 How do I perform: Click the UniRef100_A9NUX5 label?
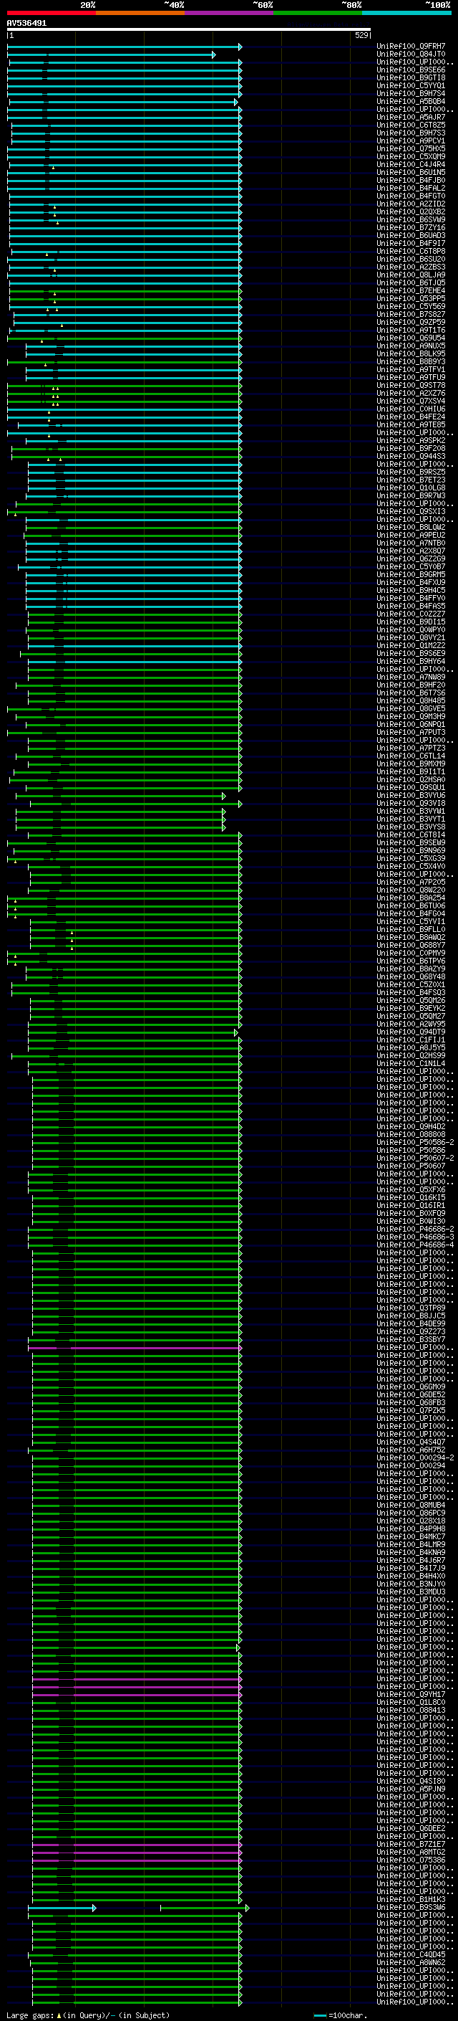point(411,346)
